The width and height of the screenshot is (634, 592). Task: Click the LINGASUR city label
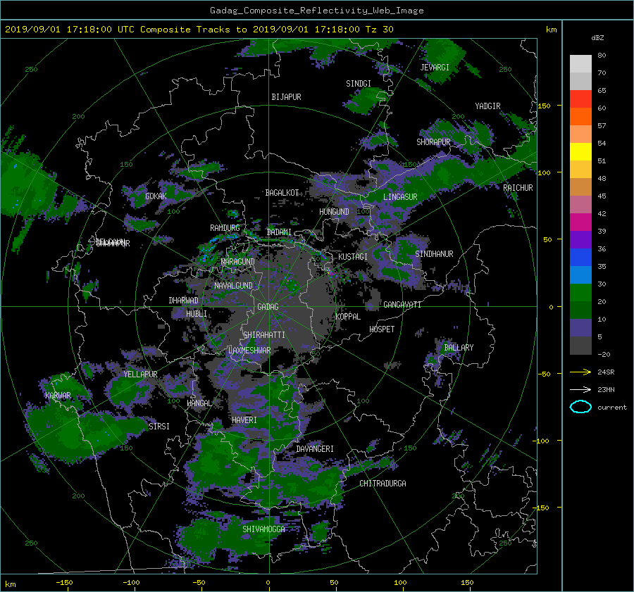(x=400, y=197)
